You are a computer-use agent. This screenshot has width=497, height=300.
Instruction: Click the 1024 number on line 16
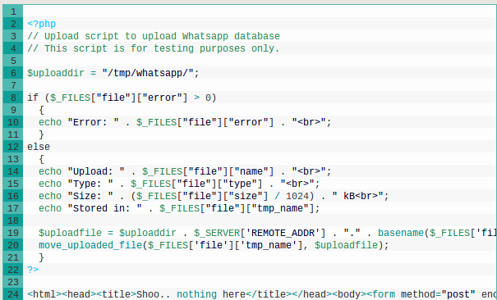297,197
